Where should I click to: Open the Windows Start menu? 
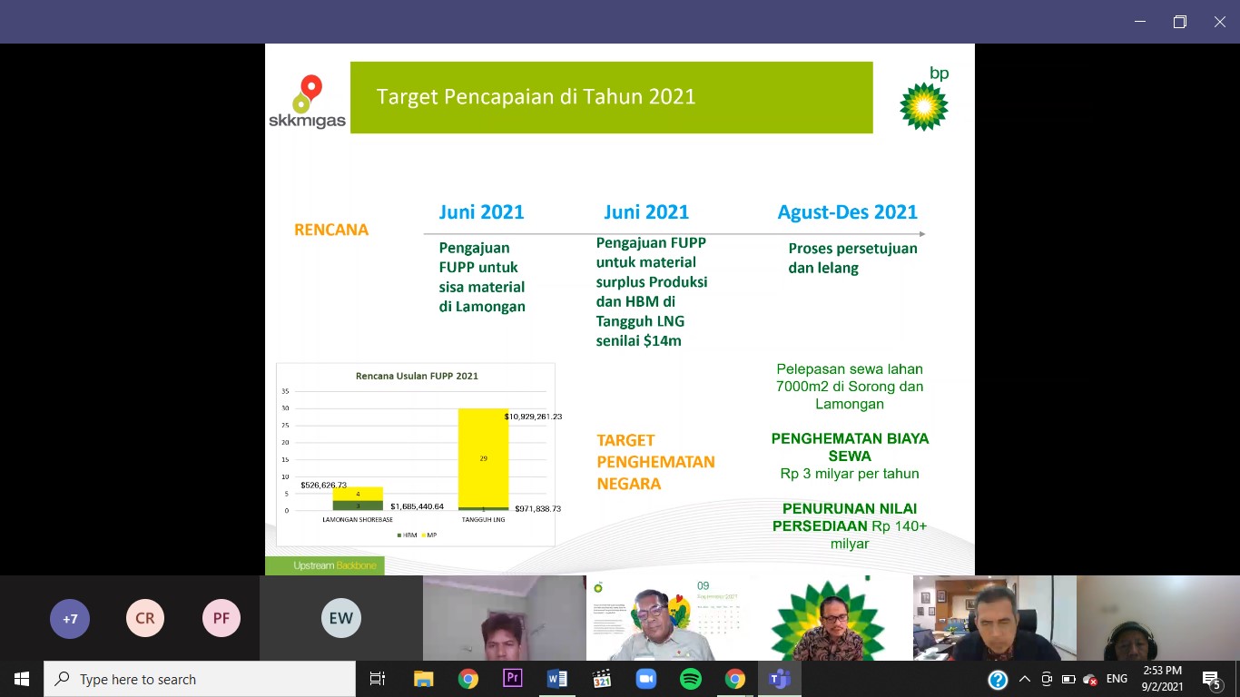tap(22, 679)
